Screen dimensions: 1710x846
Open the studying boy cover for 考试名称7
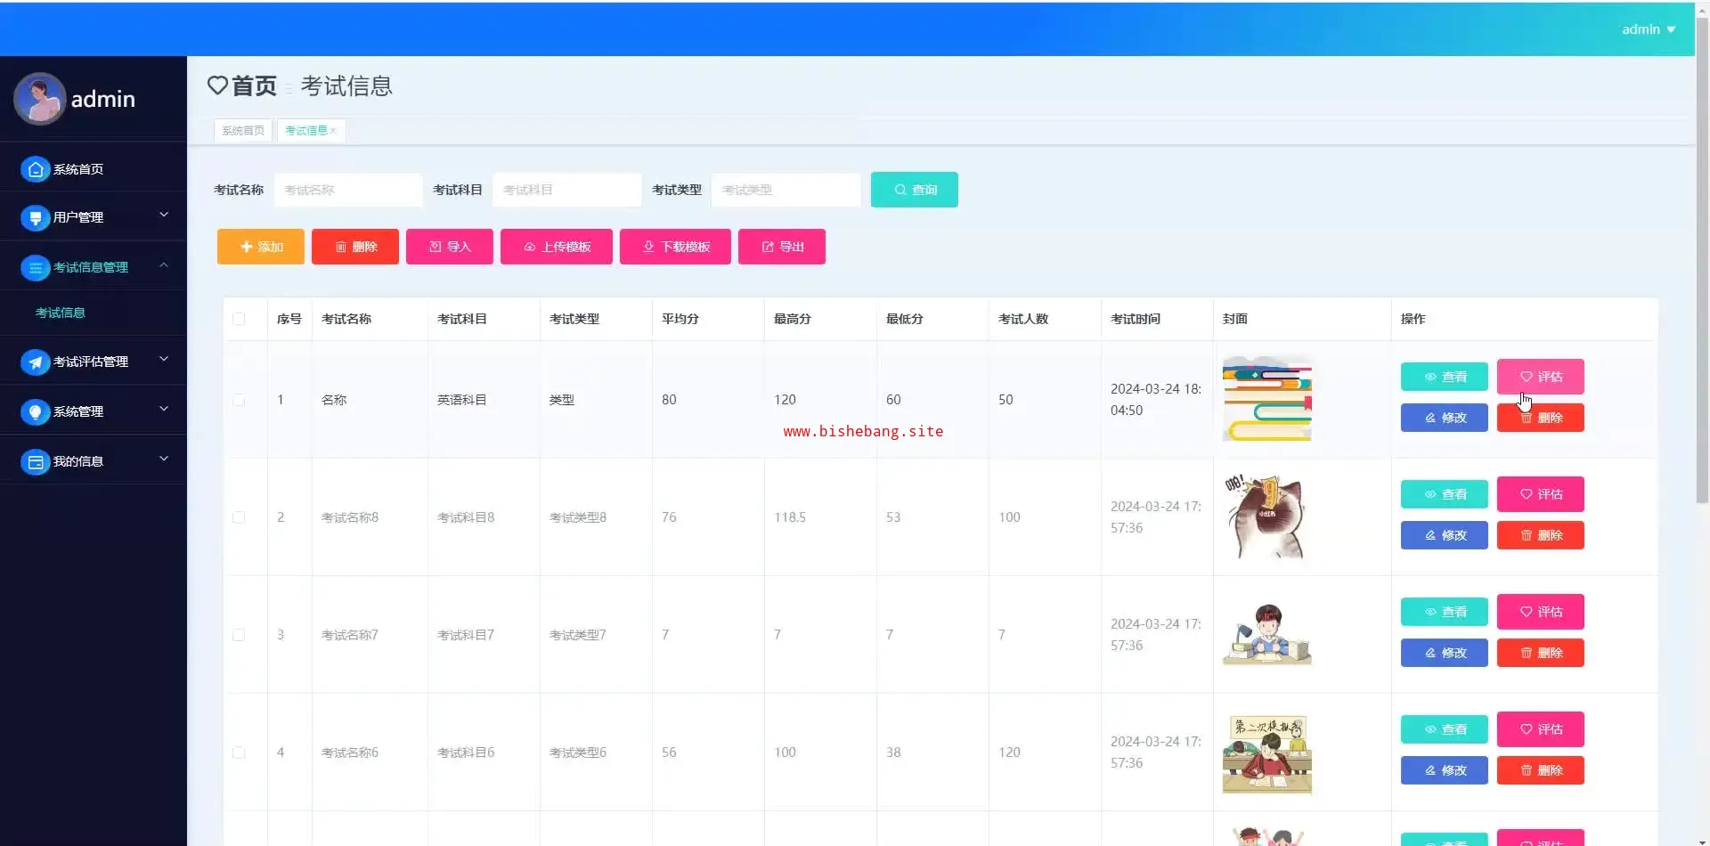pos(1267,635)
